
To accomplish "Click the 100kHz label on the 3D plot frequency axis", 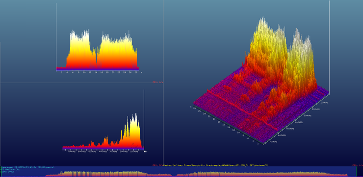I will click(324, 102).
